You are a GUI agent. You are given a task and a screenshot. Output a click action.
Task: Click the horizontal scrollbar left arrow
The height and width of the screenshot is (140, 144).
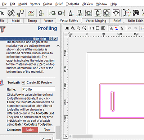pyautogui.click(x=70, y=136)
